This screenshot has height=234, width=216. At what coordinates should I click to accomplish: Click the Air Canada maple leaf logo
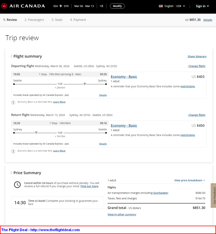(4, 6)
